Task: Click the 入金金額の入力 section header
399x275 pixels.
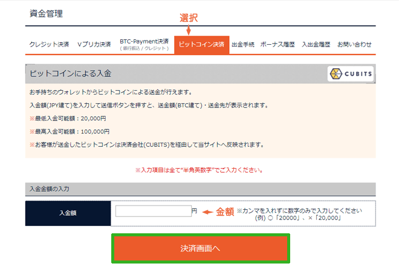Action: [201, 189]
